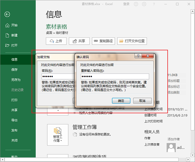Open 历史记录 in the sidebar
The height and width of the screenshot is (162, 195).
(17, 90)
